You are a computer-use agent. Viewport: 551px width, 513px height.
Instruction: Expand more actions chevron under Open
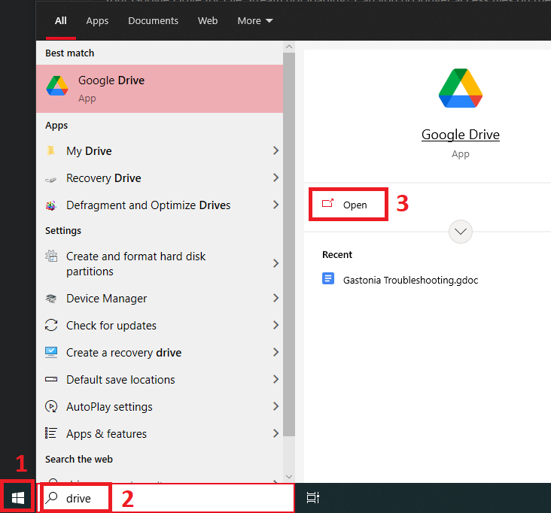[x=461, y=232]
